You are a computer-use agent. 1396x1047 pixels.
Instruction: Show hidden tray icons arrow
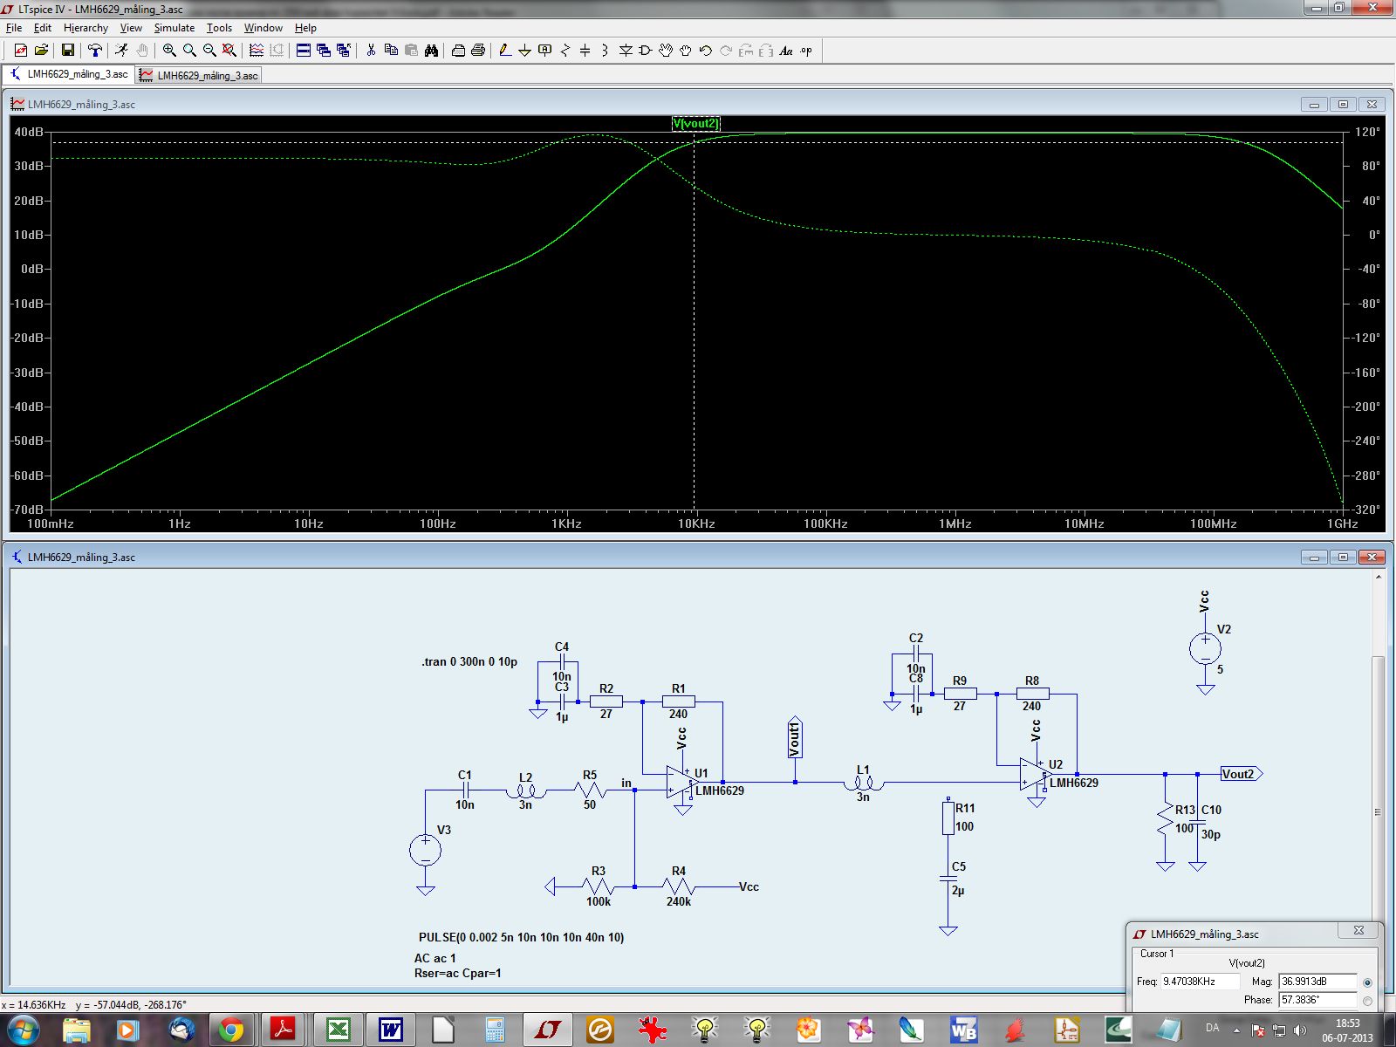click(1236, 1030)
